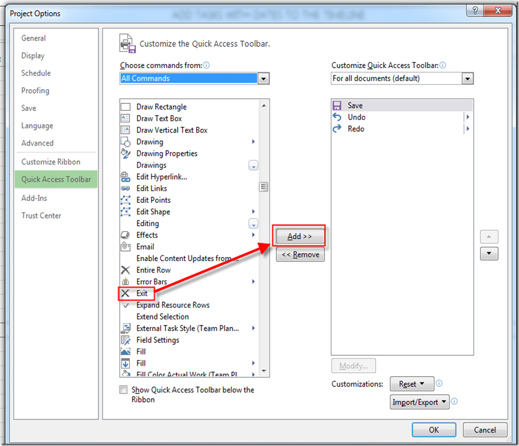Enable Show Quick Access Toolbar below Ribbon
Viewport: 519px width, 446px height.
[x=123, y=390]
